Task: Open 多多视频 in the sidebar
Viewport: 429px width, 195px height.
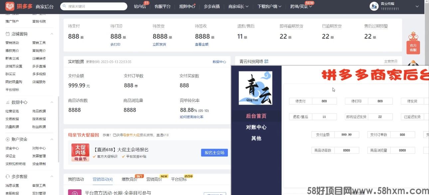Action: [39, 74]
